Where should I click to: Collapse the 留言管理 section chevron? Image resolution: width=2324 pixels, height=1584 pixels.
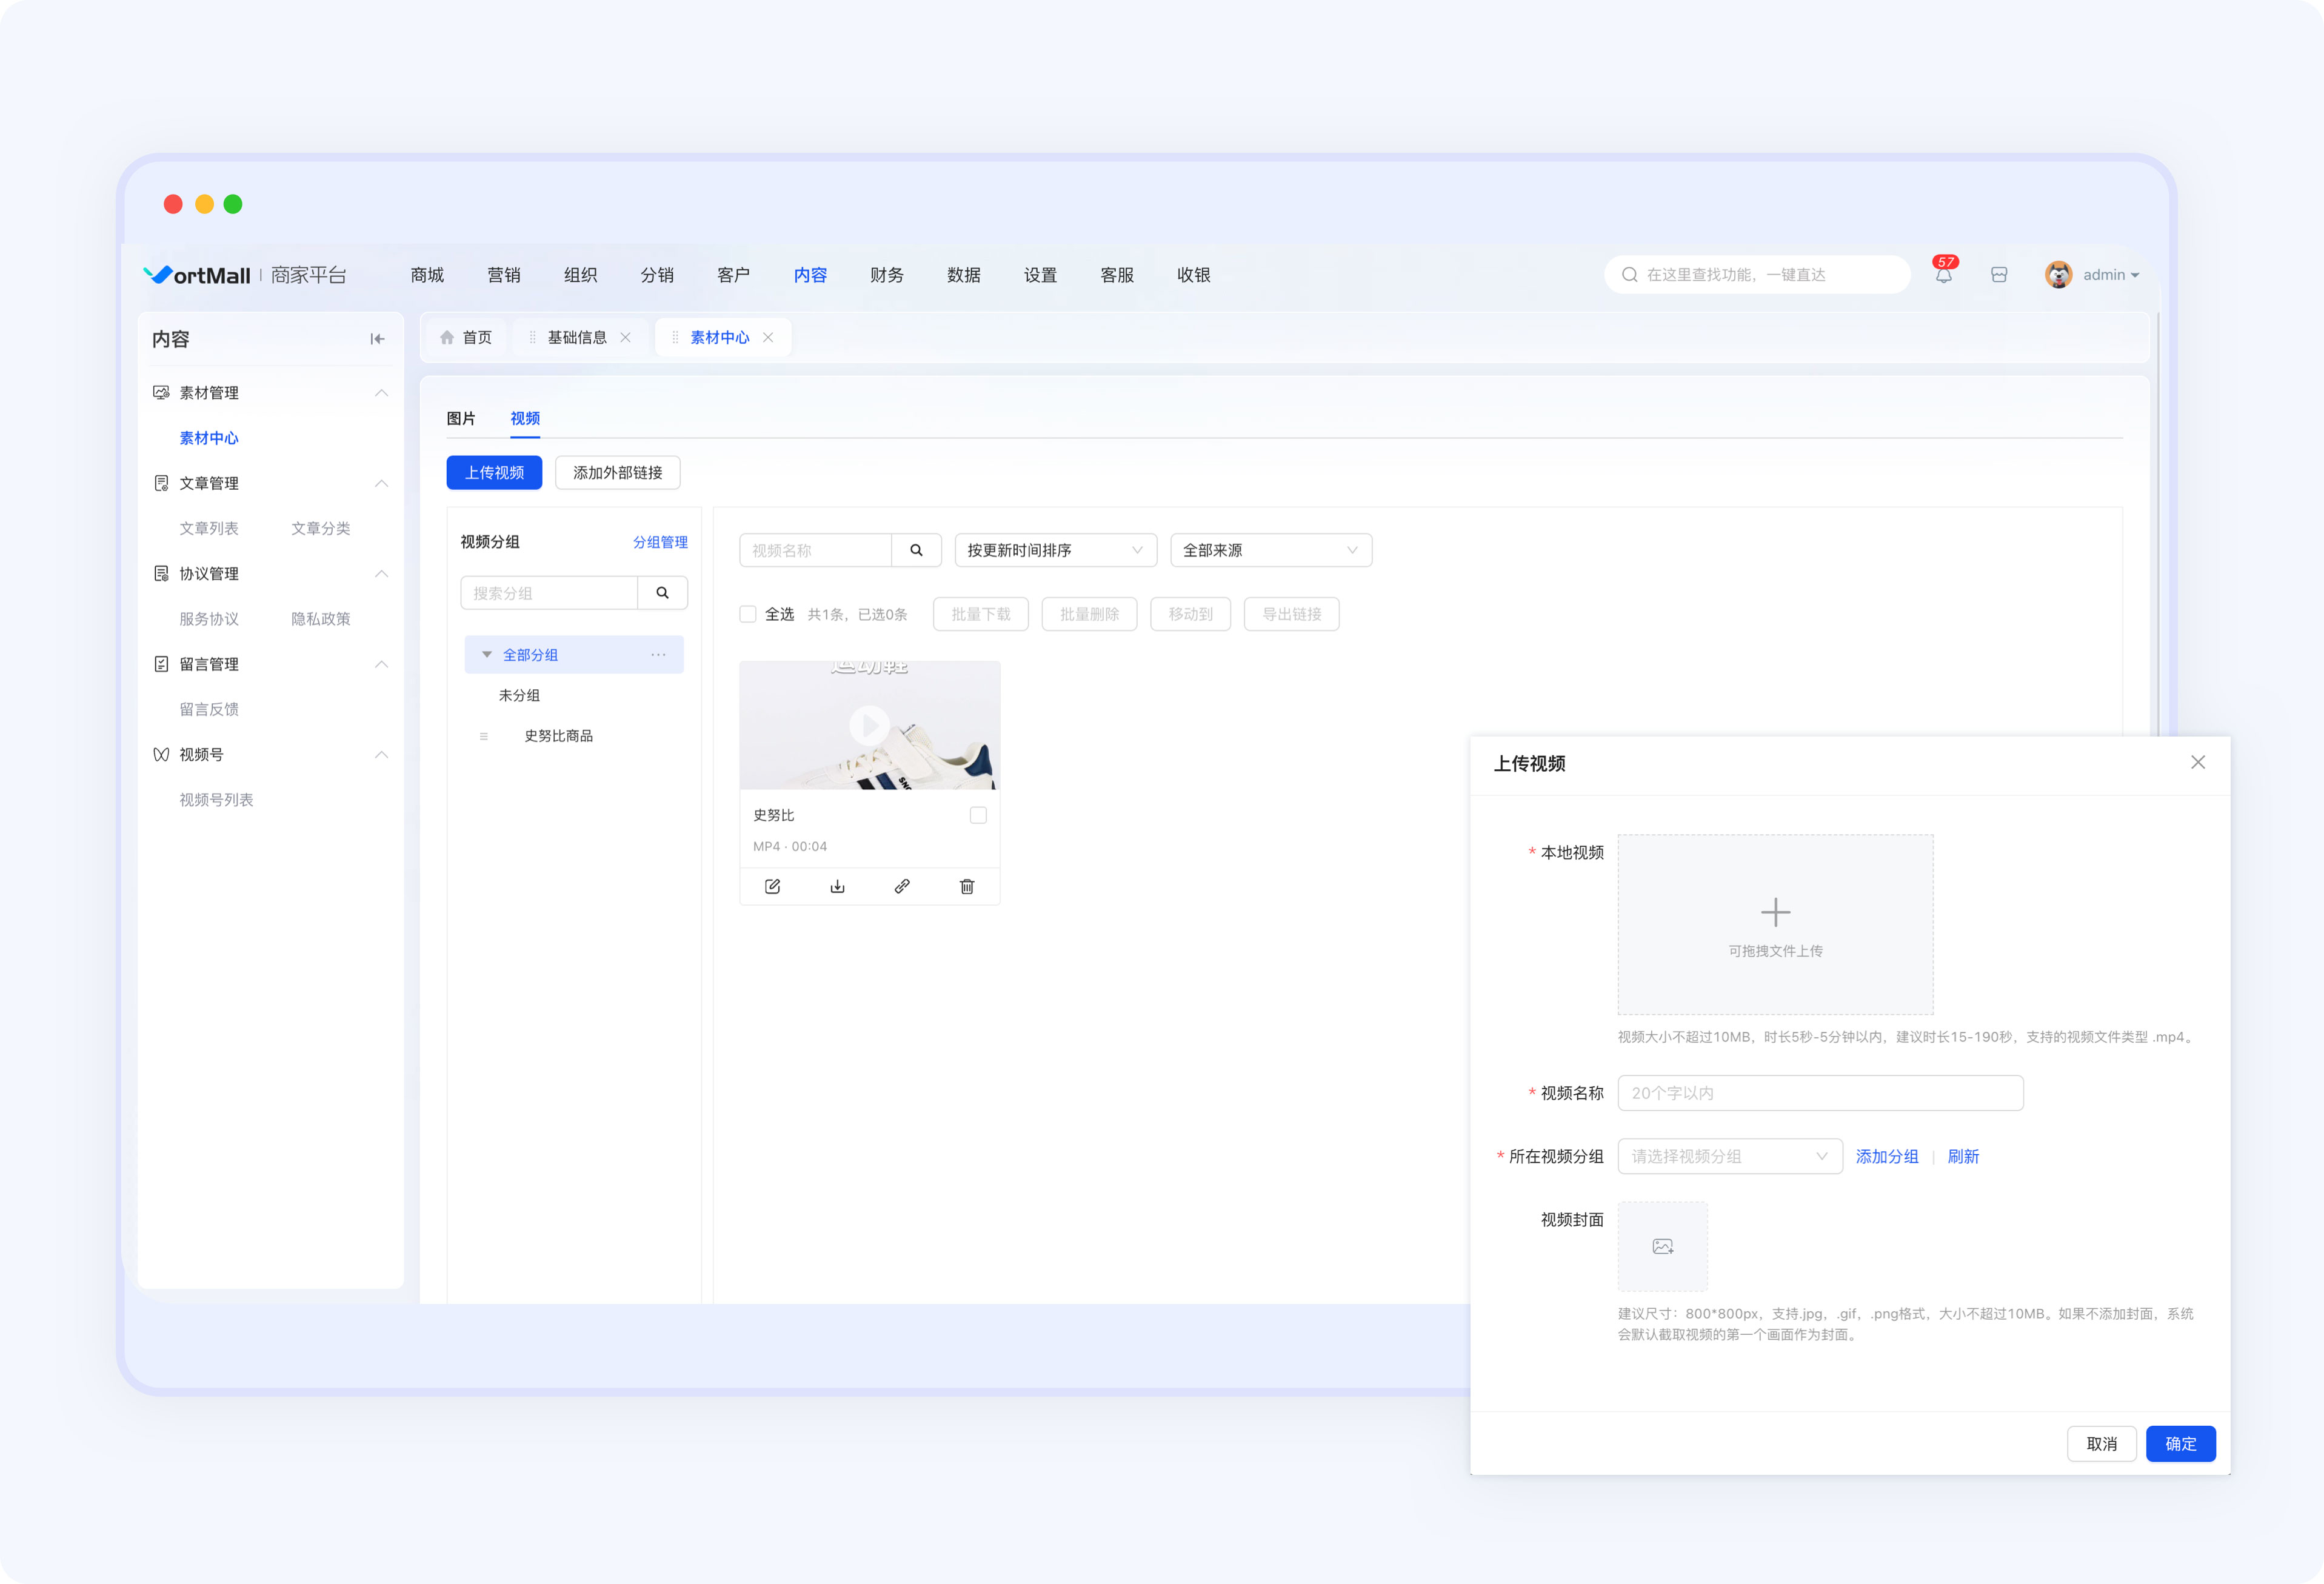(381, 664)
